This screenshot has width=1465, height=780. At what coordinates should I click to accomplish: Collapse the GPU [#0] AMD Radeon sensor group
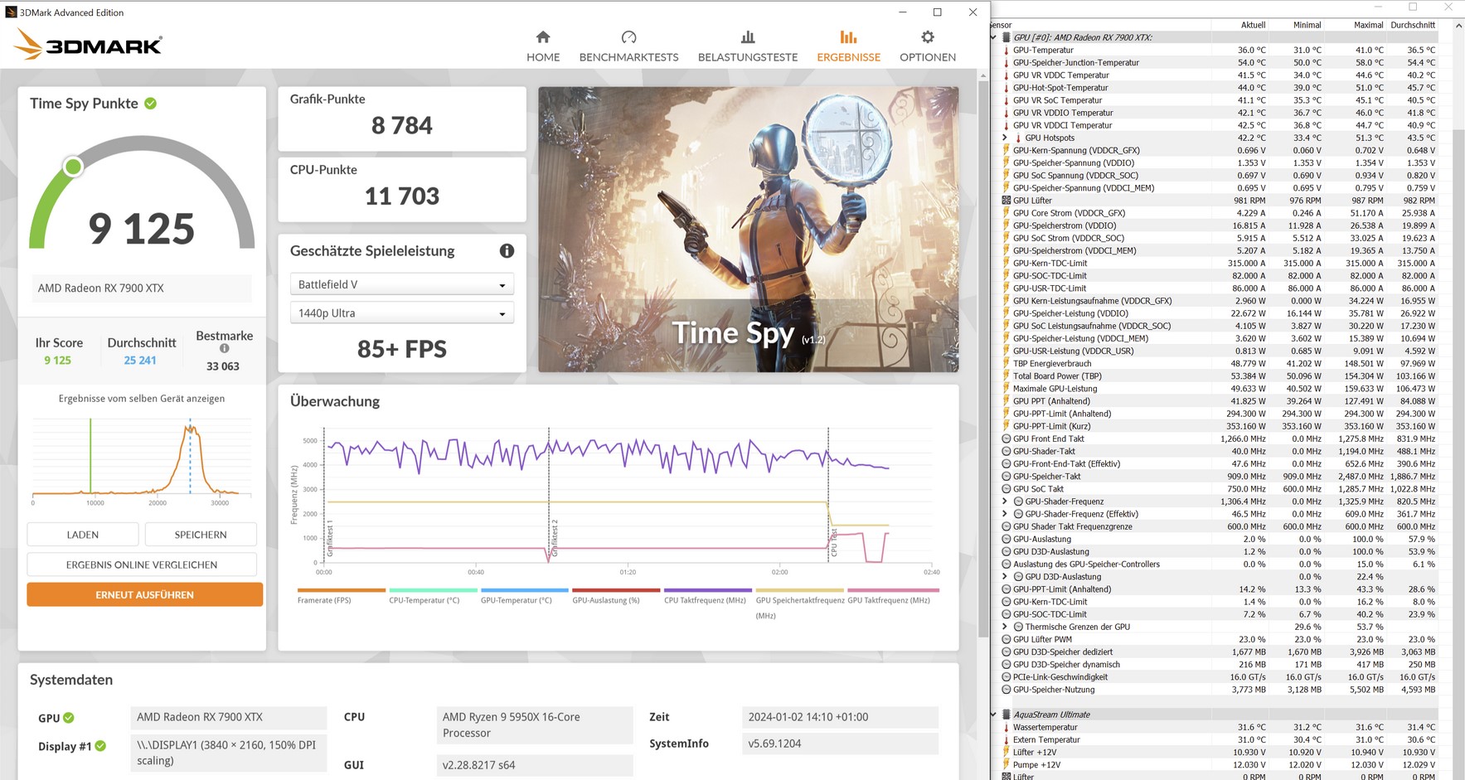[993, 37]
